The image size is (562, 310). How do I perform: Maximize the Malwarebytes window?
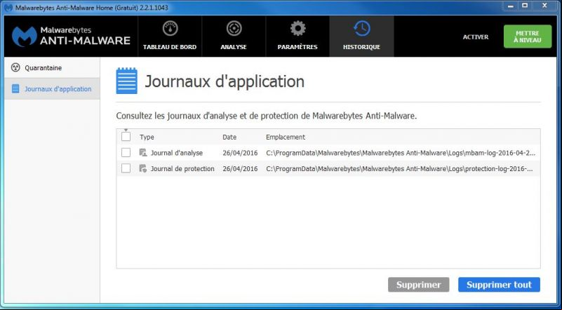click(525, 5)
